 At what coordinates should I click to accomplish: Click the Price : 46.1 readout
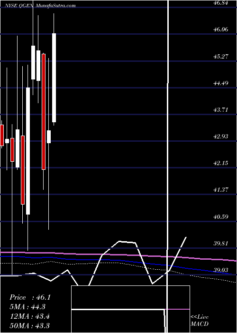(x=30, y=297)
